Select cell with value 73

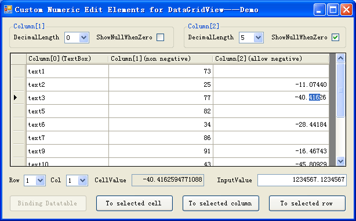coord(161,71)
